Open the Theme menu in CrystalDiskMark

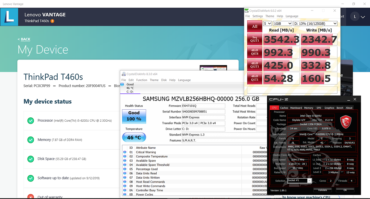[x=270, y=16]
